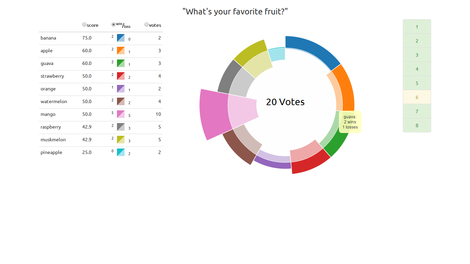Click the banana blue win/loss icon
Image resolution: width=470 pixels, height=264 pixels.
coord(120,38)
